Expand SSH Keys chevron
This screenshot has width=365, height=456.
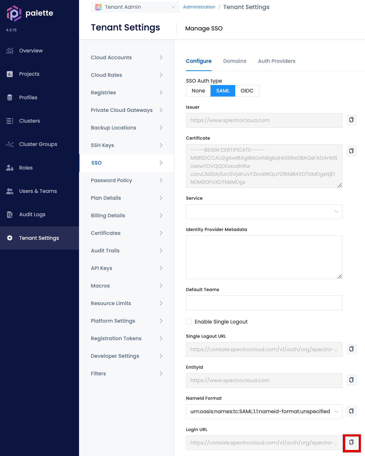(x=161, y=145)
